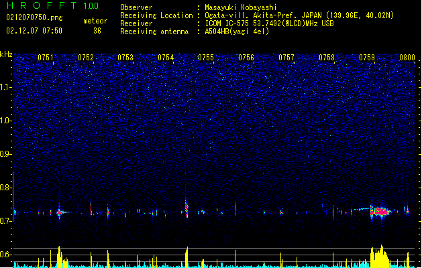Click the 0.7 kHz frequency label

point(6,221)
